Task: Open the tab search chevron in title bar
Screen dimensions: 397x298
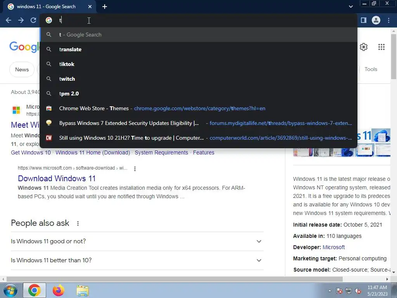Action: (350, 7)
